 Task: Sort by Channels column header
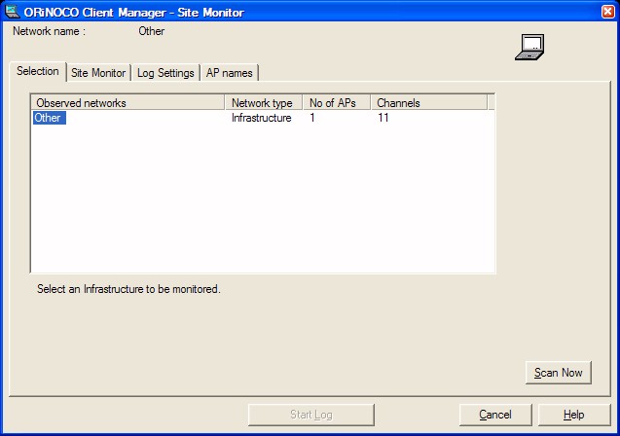(429, 103)
